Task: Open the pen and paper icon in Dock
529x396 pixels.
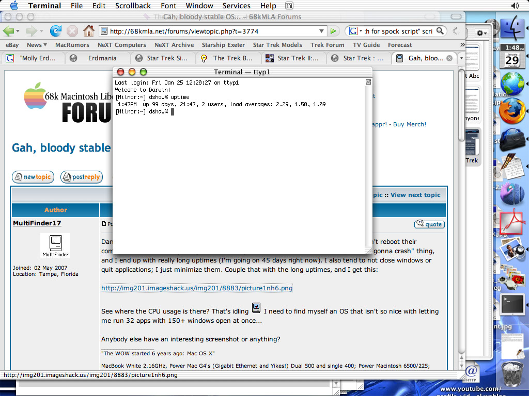Action: (512, 167)
